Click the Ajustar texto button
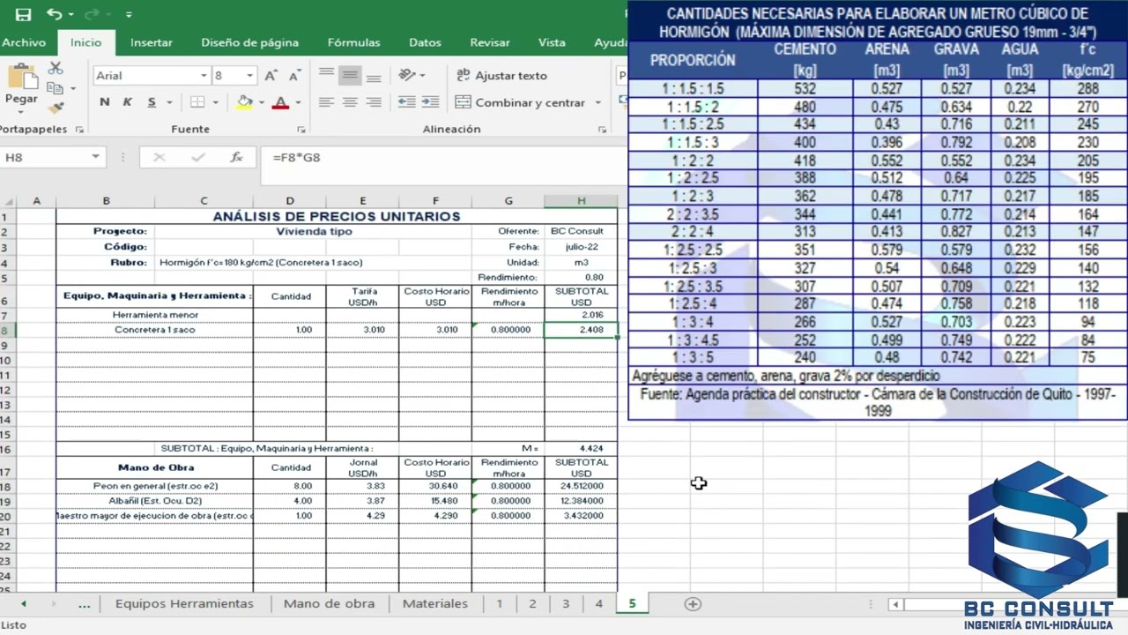Viewport: 1128px width, 635px height. tap(501, 76)
